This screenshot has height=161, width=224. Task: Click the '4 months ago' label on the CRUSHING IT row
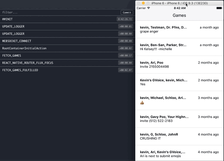pos(208,134)
